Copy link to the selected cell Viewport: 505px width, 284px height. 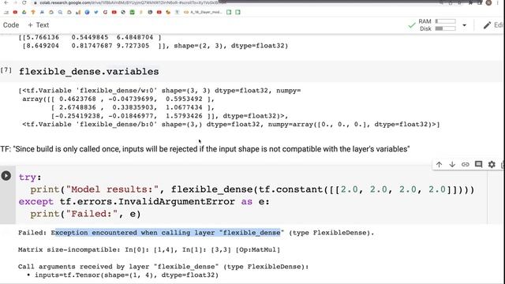pyautogui.click(x=466, y=165)
